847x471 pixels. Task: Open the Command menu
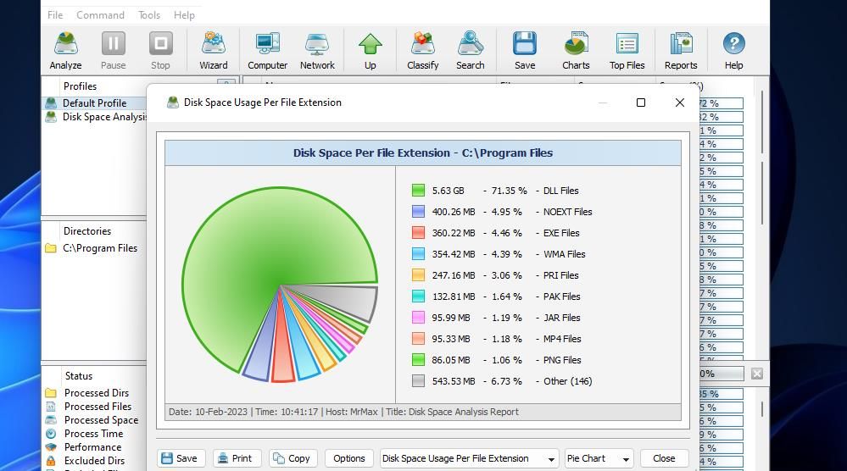[x=101, y=15]
